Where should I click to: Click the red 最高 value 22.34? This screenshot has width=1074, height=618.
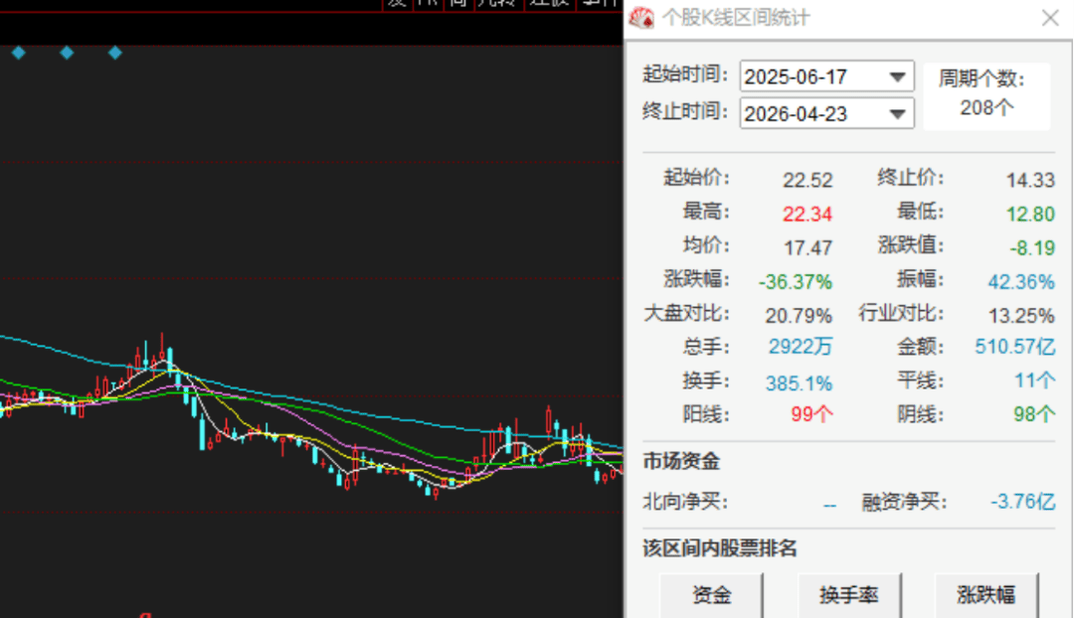pyautogui.click(x=806, y=214)
